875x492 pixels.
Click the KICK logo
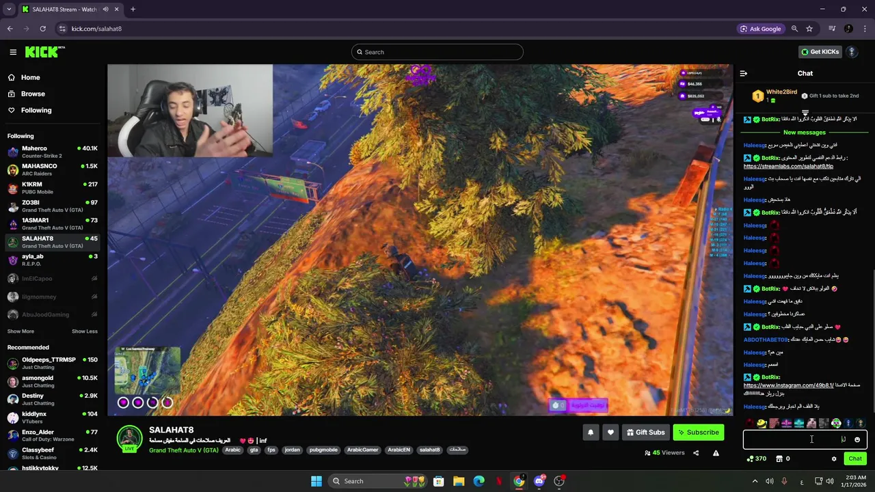coord(44,52)
